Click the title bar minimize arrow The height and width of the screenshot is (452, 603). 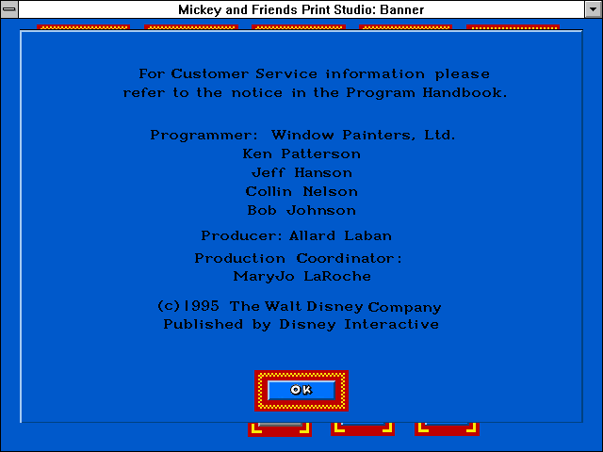click(593, 9)
